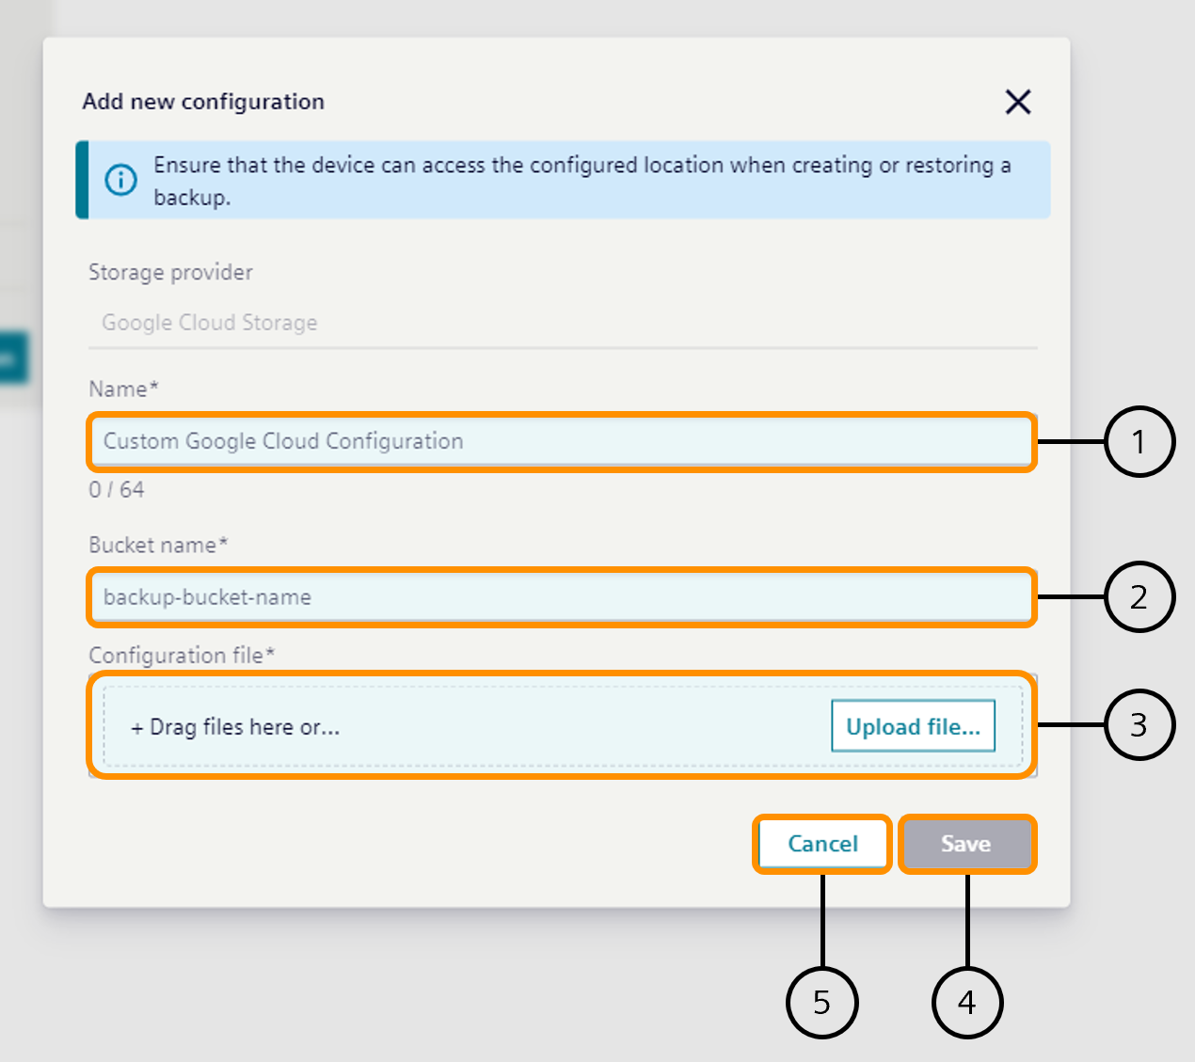This screenshot has height=1062, width=1195.
Task: Click the Bucket name* field label
Action: (157, 545)
